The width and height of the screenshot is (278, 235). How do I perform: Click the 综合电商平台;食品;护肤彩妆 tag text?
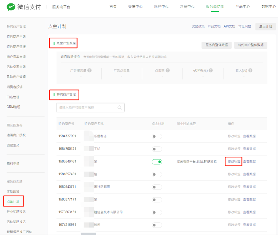pyautogui.click(x=197, y=161)
